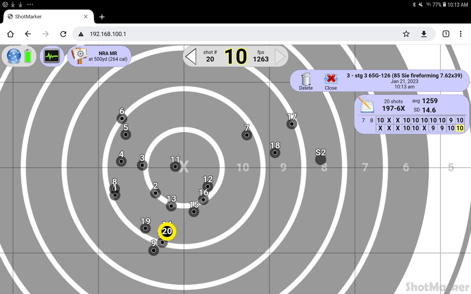
Task: Bookmark the page using the star icon
Action: click(x=406, y=33)
